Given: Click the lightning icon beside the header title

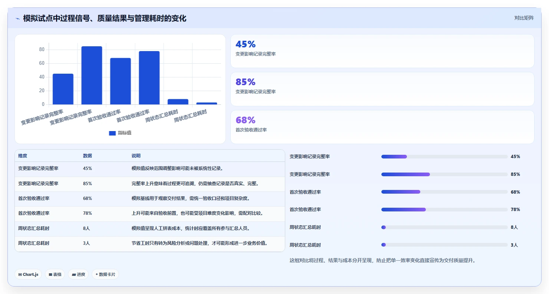Looking at the screenshot, I should tap(17, 18).
